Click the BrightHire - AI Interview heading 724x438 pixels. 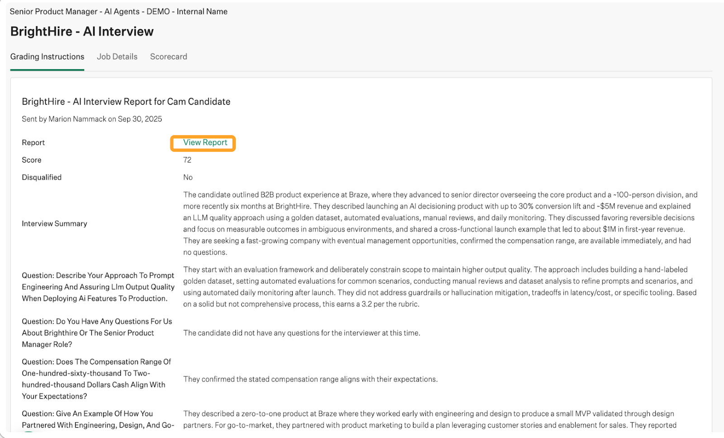[82, 31]
